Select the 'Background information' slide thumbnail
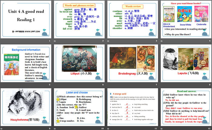Image resolution: width=212 pixels, height=130 pixels. click(26, 63)
